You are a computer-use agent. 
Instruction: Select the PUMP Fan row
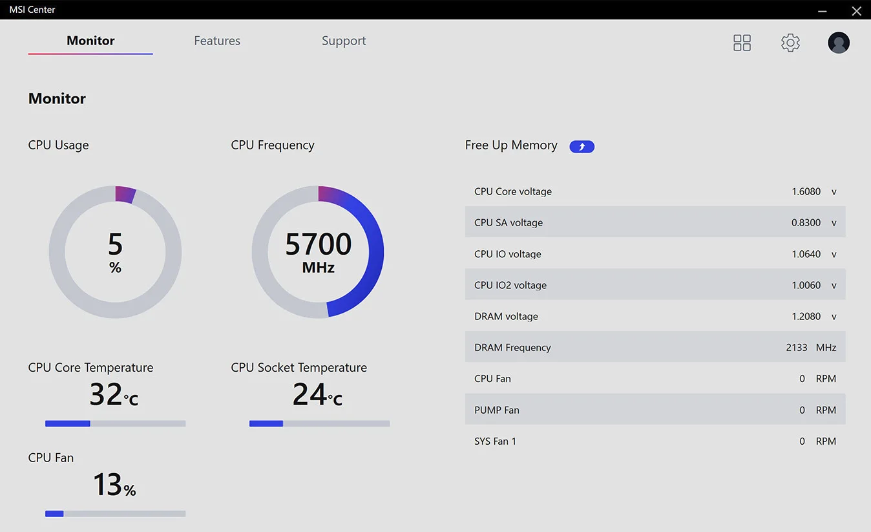click(655, 410)
